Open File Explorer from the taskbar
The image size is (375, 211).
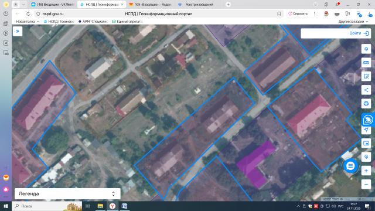(100, 206)
